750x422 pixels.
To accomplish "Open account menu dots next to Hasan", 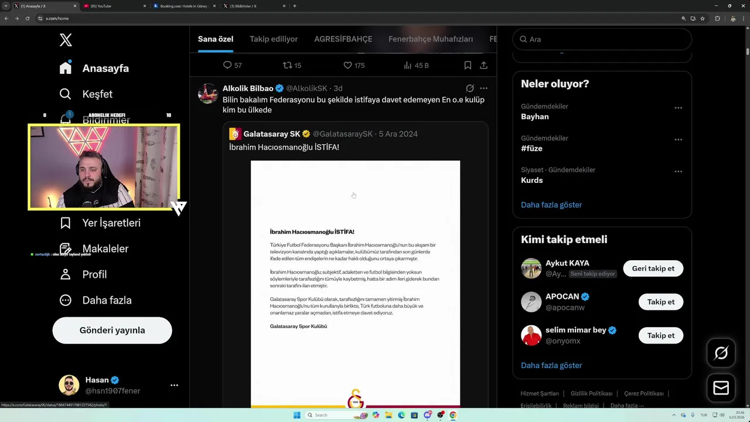I will (174, 385).
